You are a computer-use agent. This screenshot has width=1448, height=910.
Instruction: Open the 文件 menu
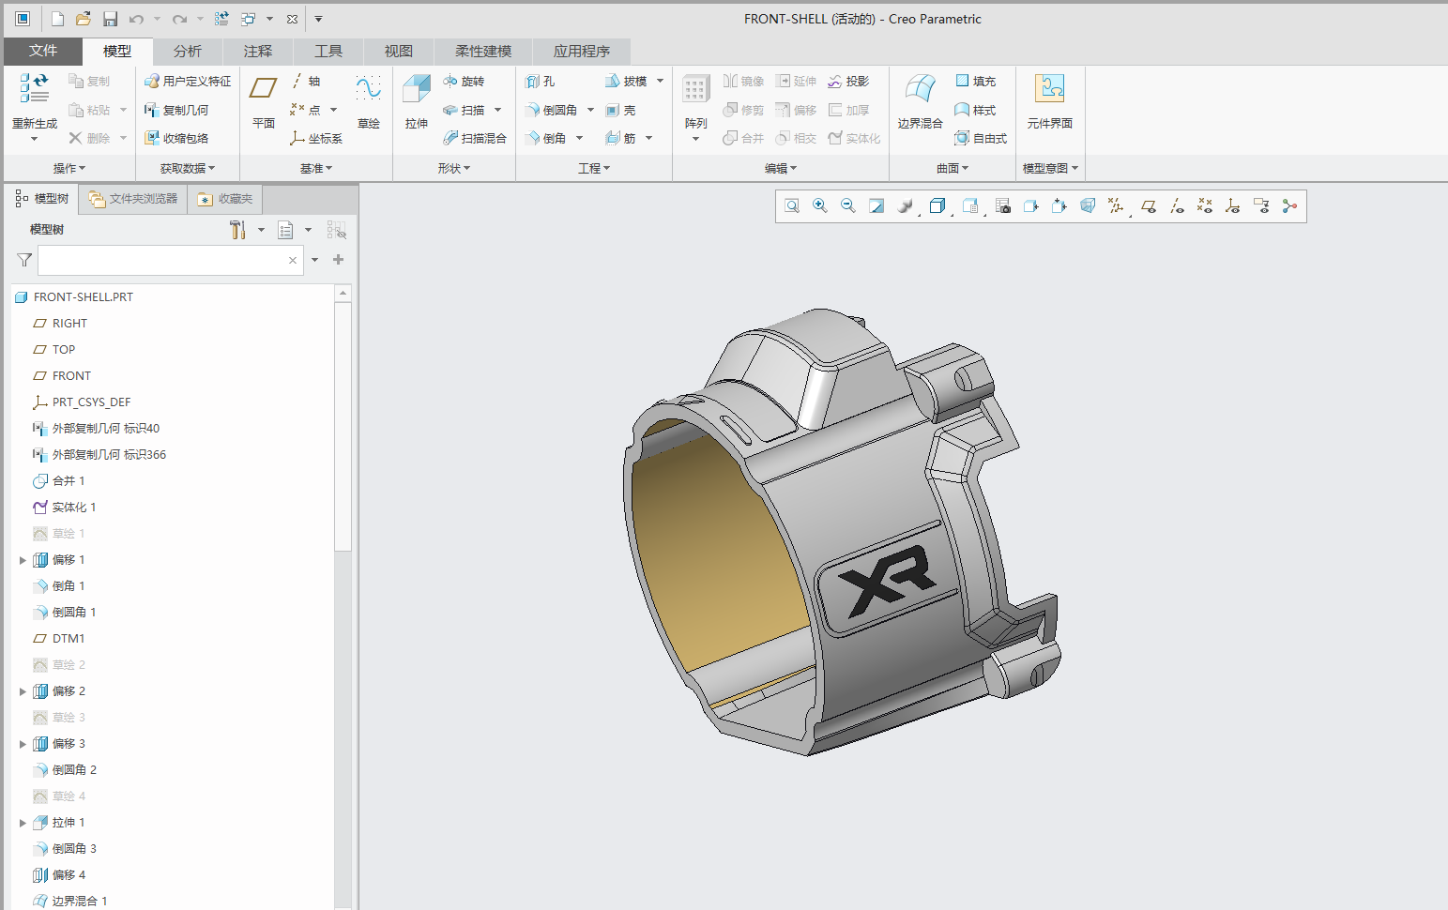[43, 51]
